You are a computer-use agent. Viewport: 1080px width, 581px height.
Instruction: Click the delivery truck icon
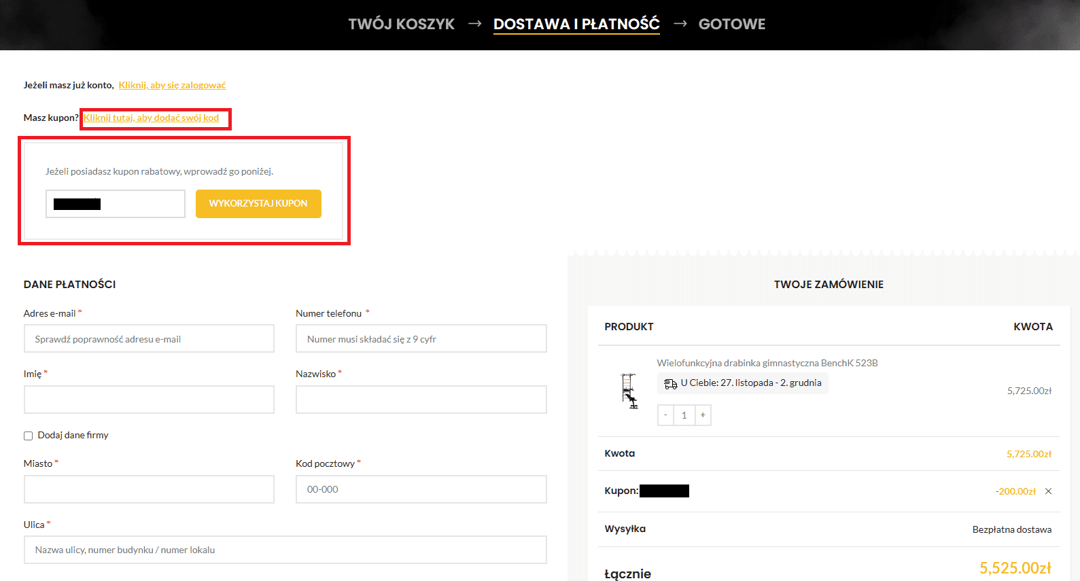click(670, 384)
